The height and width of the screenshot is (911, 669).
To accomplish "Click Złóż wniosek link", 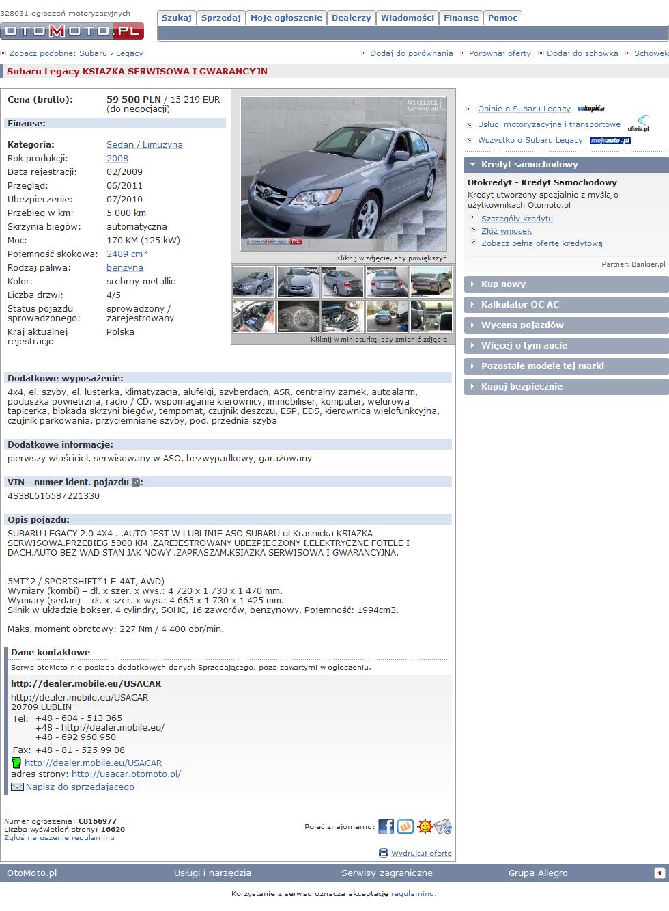I will (x=507, y=231).
